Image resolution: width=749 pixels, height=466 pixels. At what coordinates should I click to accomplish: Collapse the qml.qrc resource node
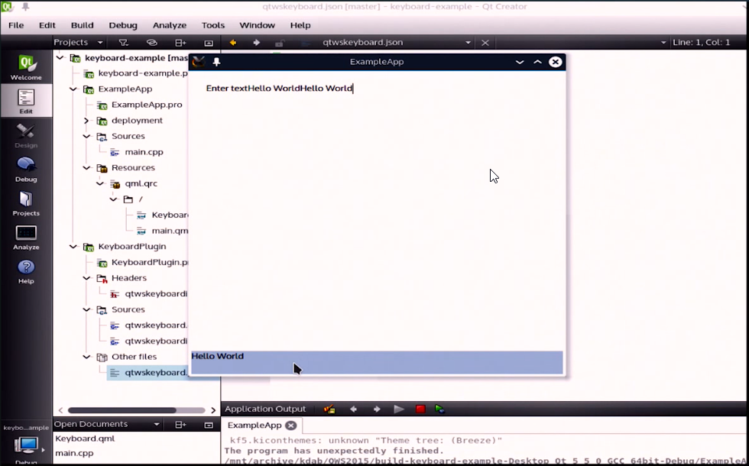click(100, 184)
